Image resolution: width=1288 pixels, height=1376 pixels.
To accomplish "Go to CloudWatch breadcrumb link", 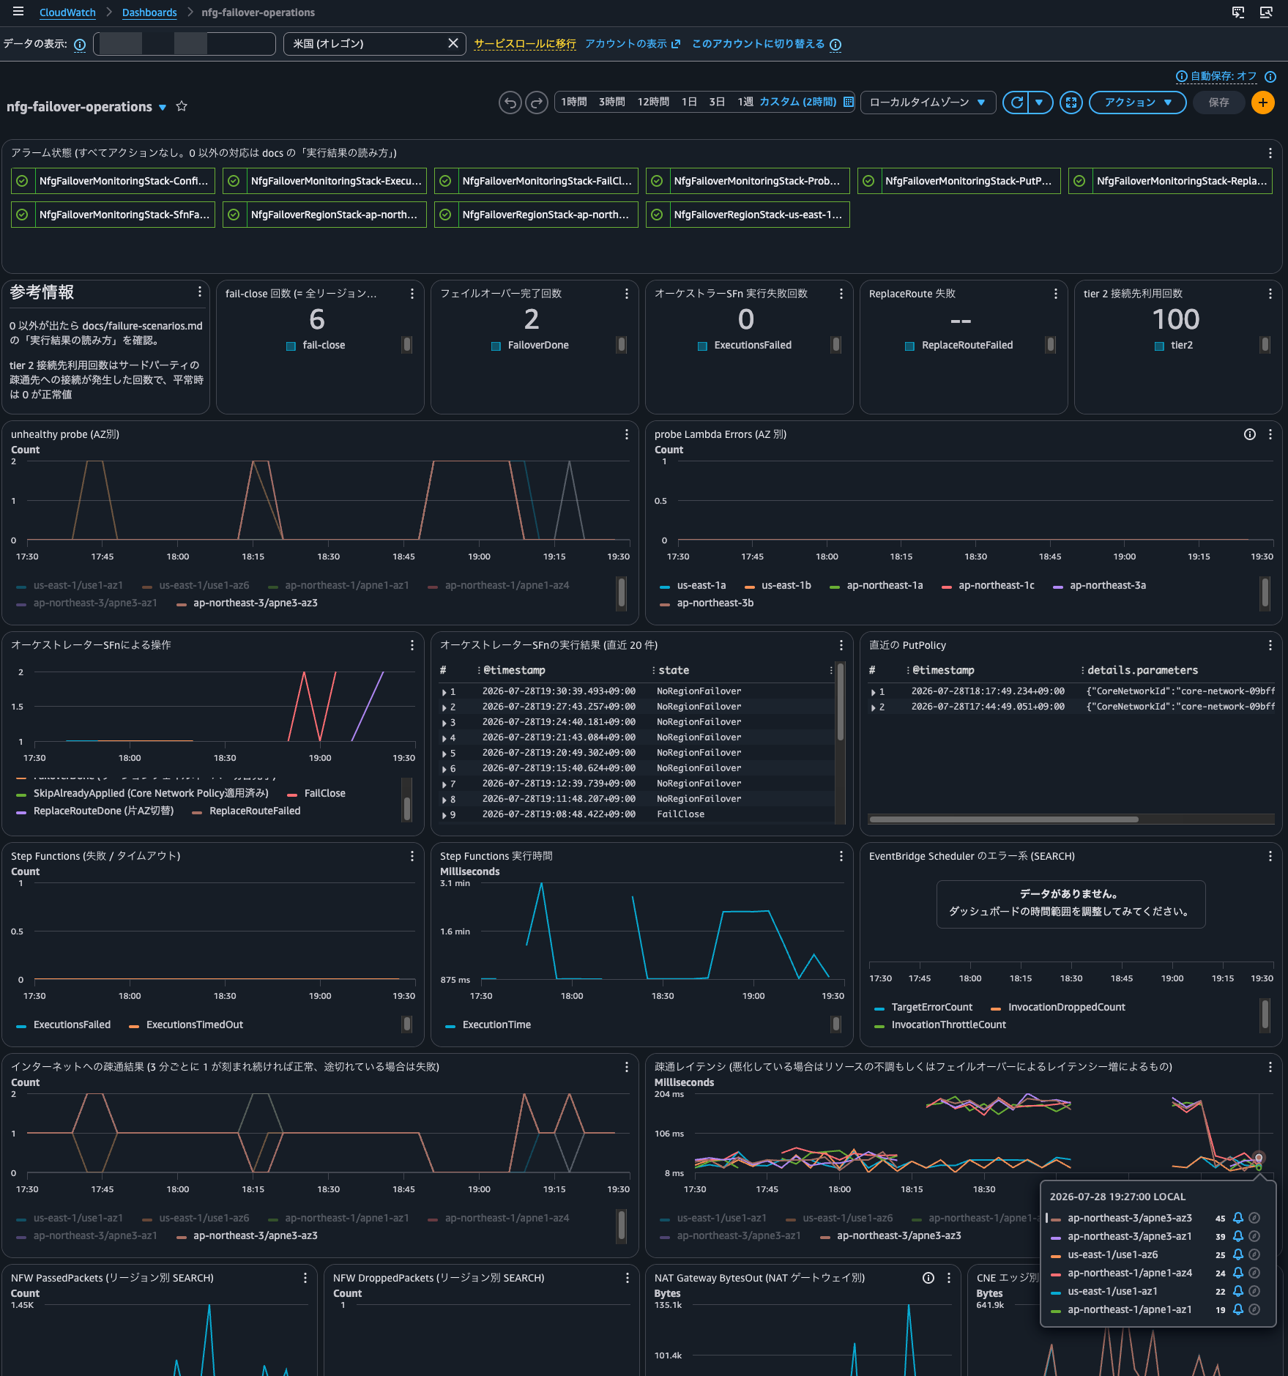I will tap(67, 12).
